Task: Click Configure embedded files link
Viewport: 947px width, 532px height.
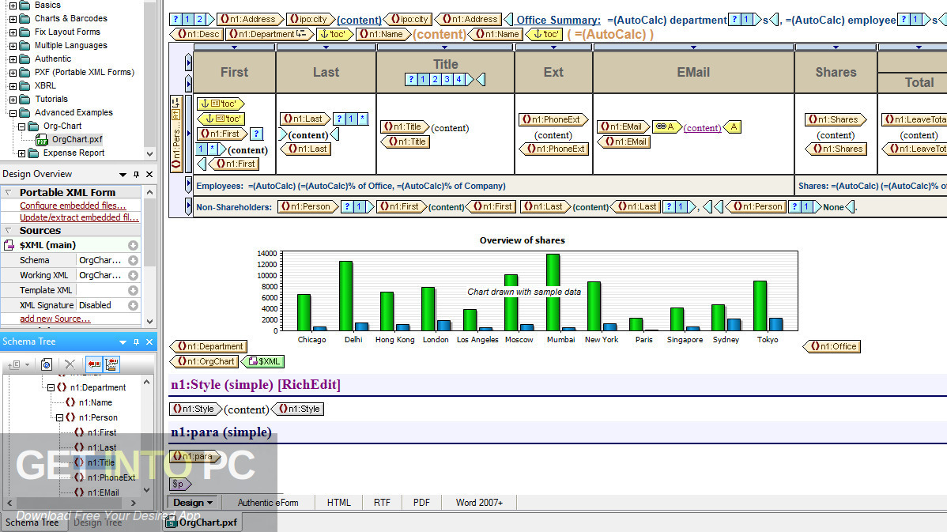Action: click(73, 206)
